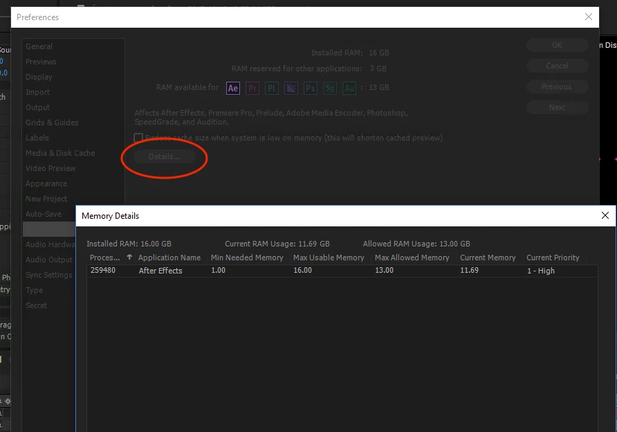Image resolution: width=617 pixels, height=432 pixels.
Task: Close the Memory Details dialog
Action: (605, 215)
